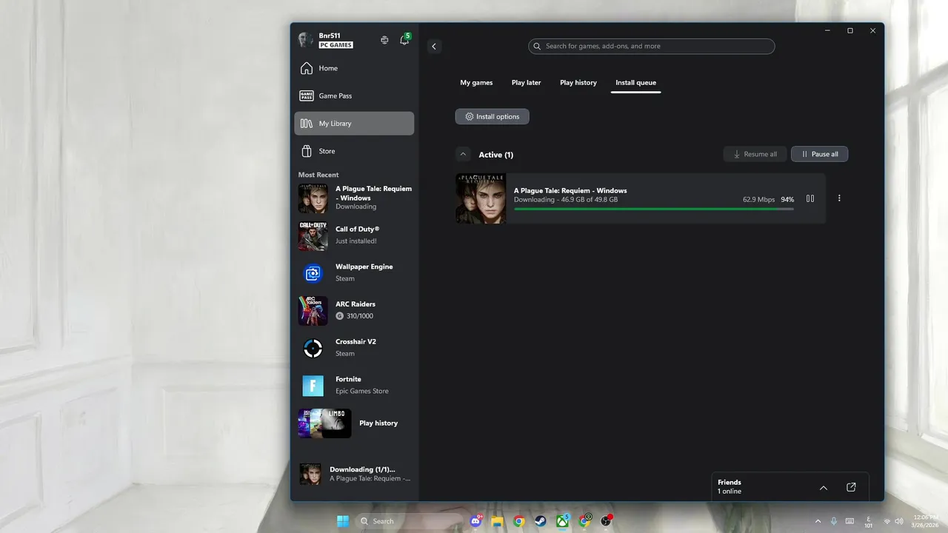Open more options for A Plague Tale download

[x=839, y=198]
